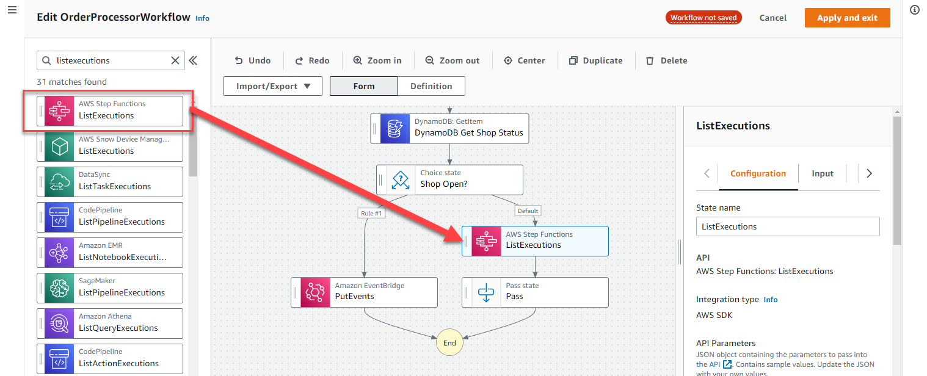Center the workflow graph
The width and height of the screenshot is (927, 376).
(525, 60)
